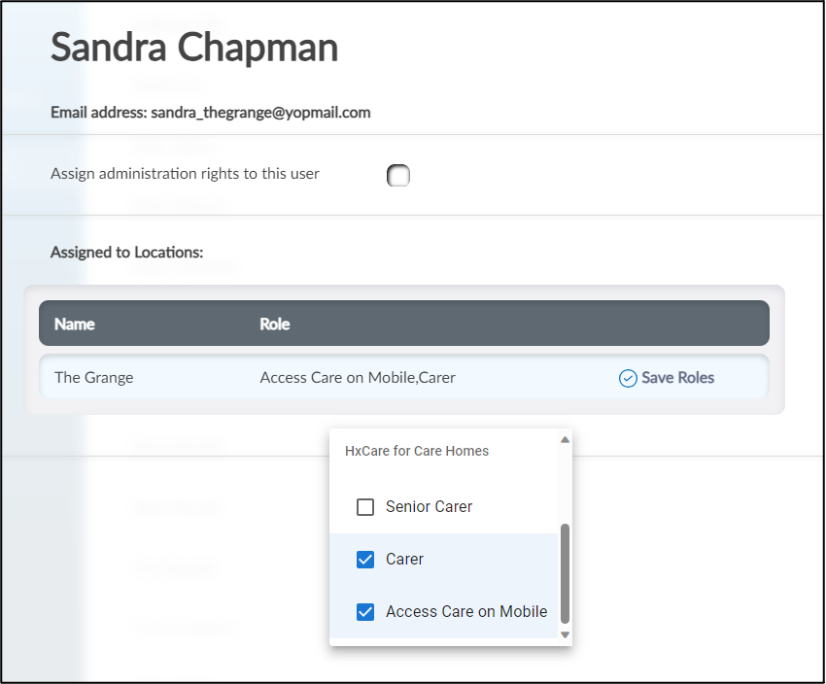826x684 pixels.
Task: Select the Carer option label in list
Action: click(x=404, y=560)
